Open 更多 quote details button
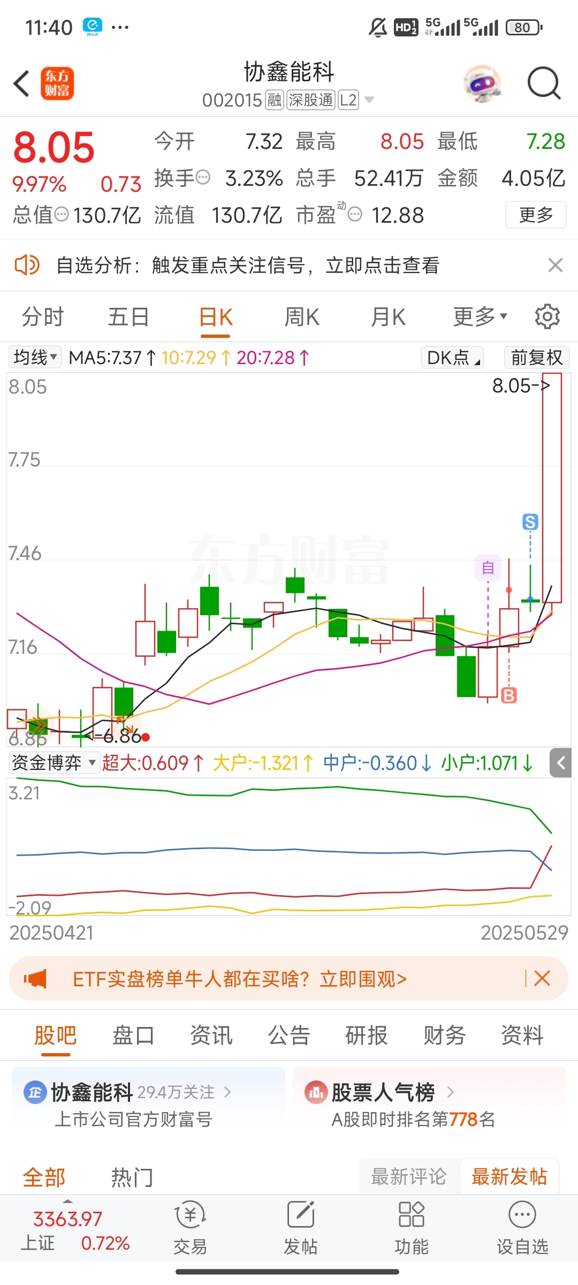The height and width of the screenshot is (1285, 578). coord(536,215)
